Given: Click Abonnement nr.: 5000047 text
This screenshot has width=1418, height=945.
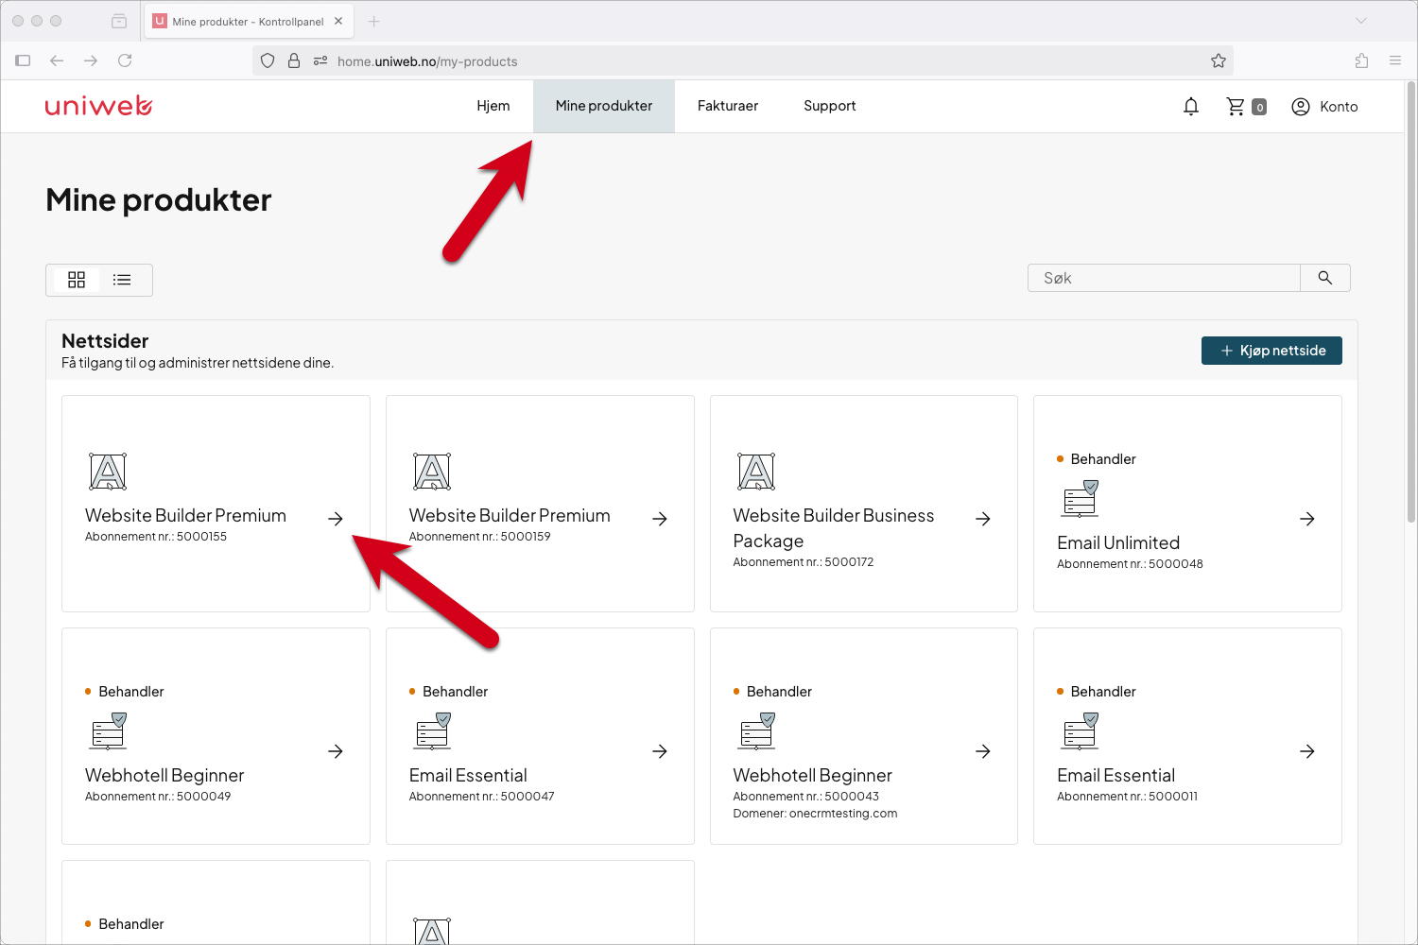Looking at the screenshot, I should 482,797.
